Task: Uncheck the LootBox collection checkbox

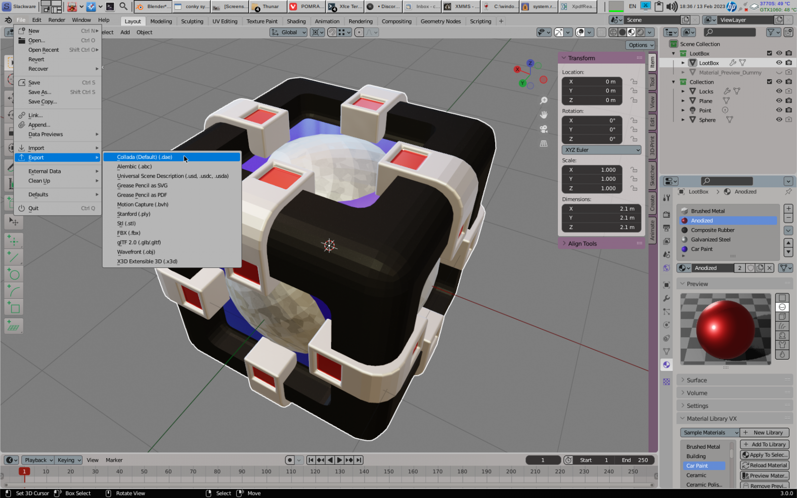Action: (x=769, y=53)
